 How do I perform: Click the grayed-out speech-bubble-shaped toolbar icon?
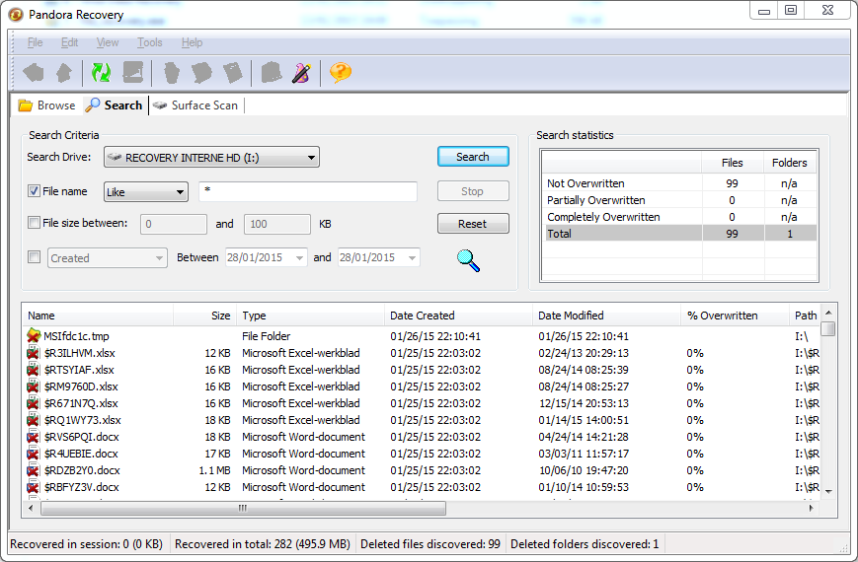(x=202, y=72)
